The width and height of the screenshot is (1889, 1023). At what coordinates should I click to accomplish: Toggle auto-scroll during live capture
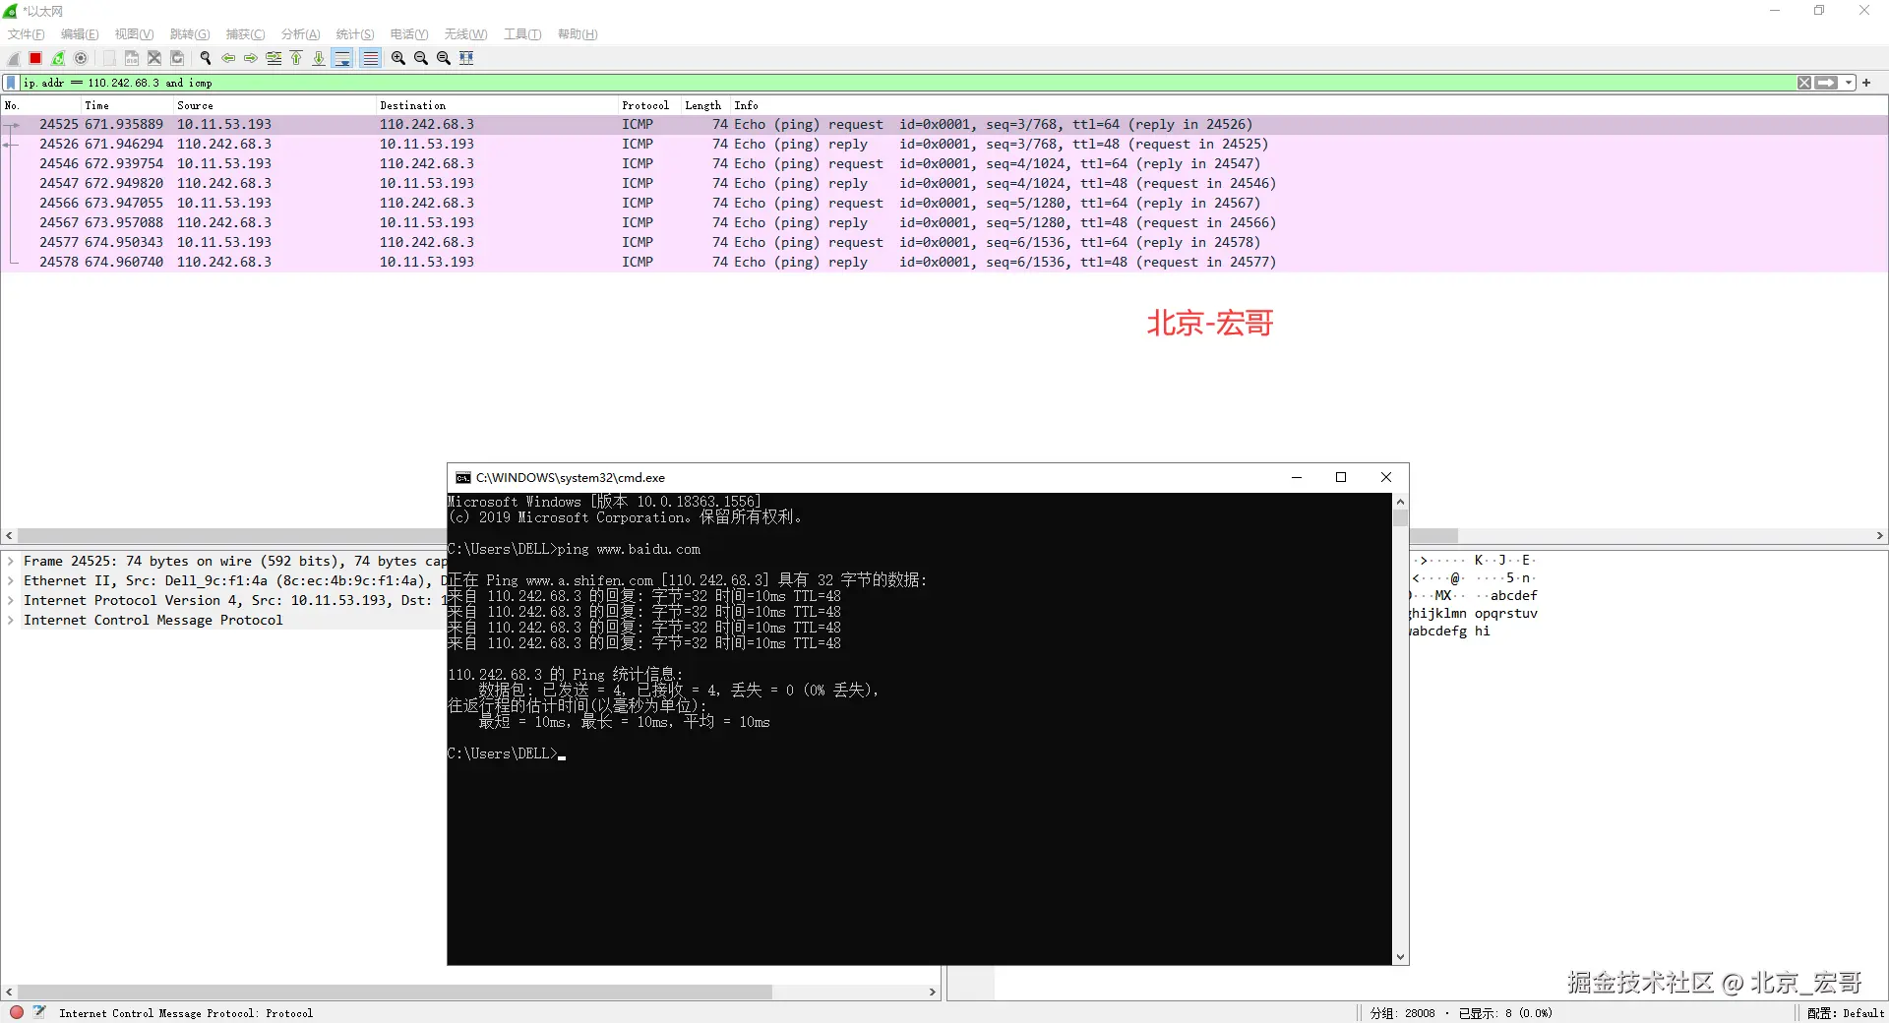342,58
